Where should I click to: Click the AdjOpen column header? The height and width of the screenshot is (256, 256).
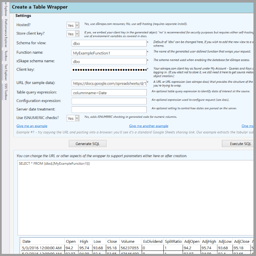pos(192,241)
